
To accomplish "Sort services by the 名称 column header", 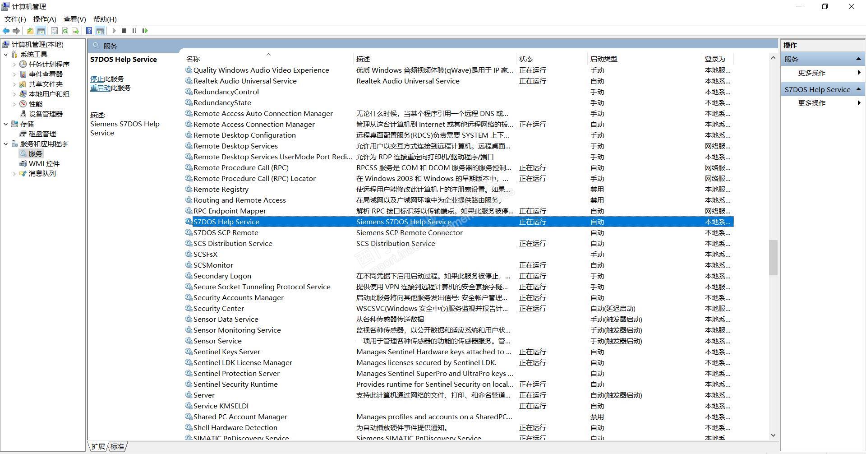I will [x=268, y=59].
